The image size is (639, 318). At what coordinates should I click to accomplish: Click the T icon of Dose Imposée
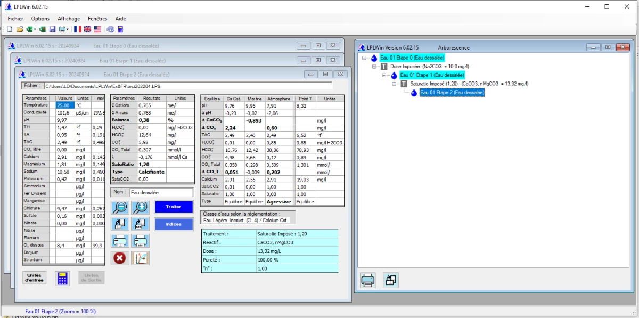coord(384,67)
